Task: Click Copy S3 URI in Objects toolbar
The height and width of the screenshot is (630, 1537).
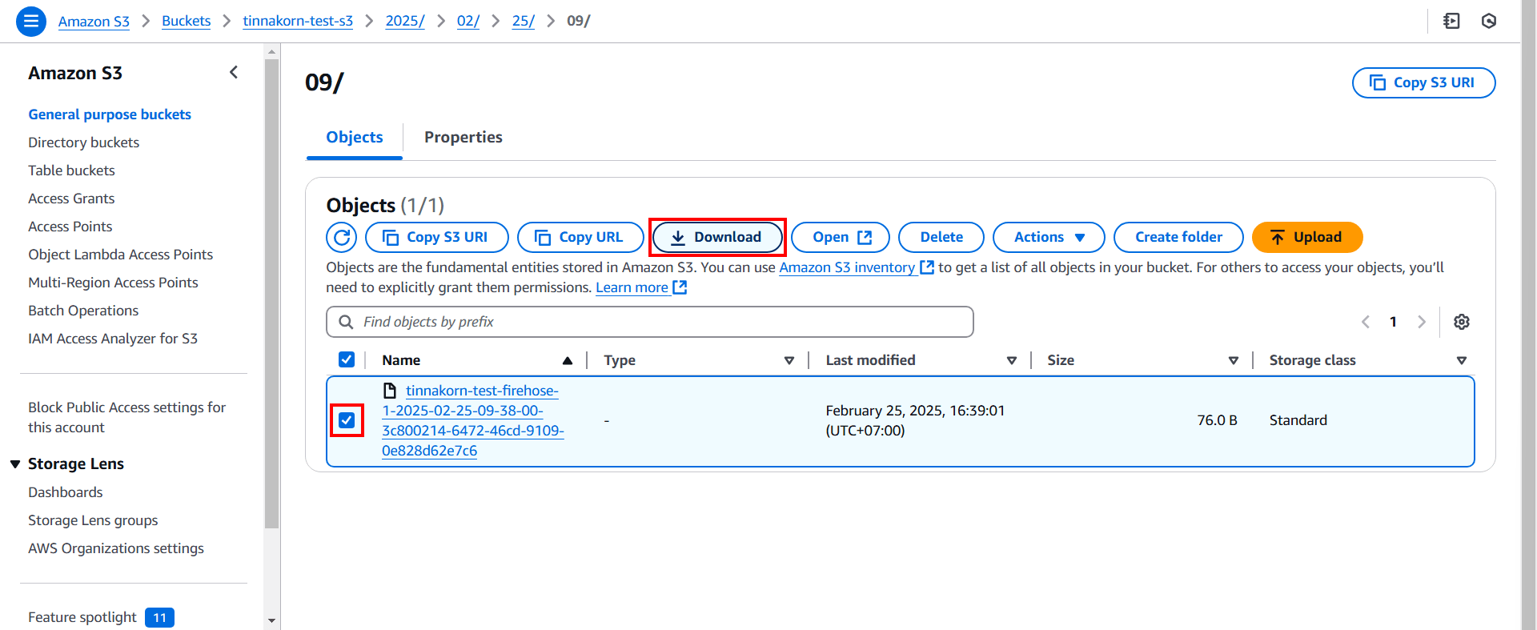Action: point(437,237)
